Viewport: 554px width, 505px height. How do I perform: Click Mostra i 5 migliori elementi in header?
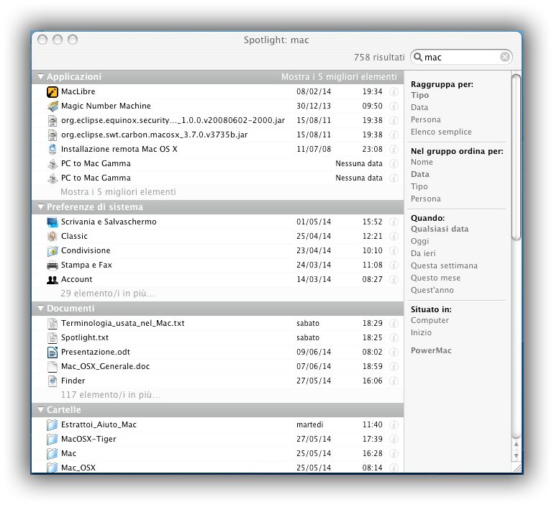339,77
